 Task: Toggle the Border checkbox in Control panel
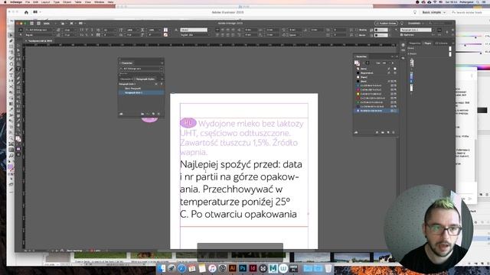357,35
